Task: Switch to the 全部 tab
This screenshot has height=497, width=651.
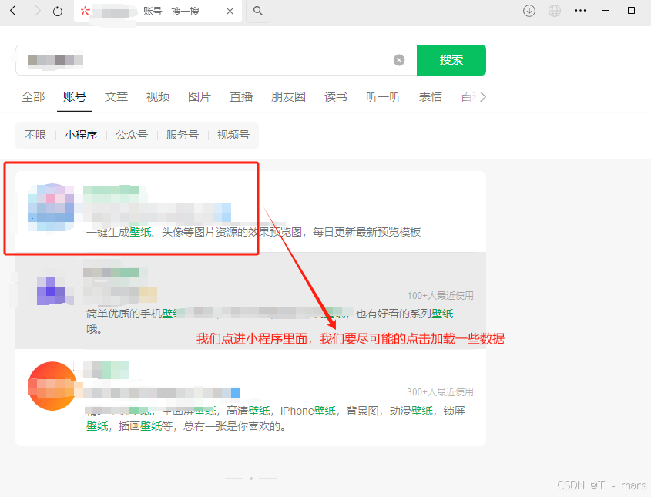Action: point(33,97)
